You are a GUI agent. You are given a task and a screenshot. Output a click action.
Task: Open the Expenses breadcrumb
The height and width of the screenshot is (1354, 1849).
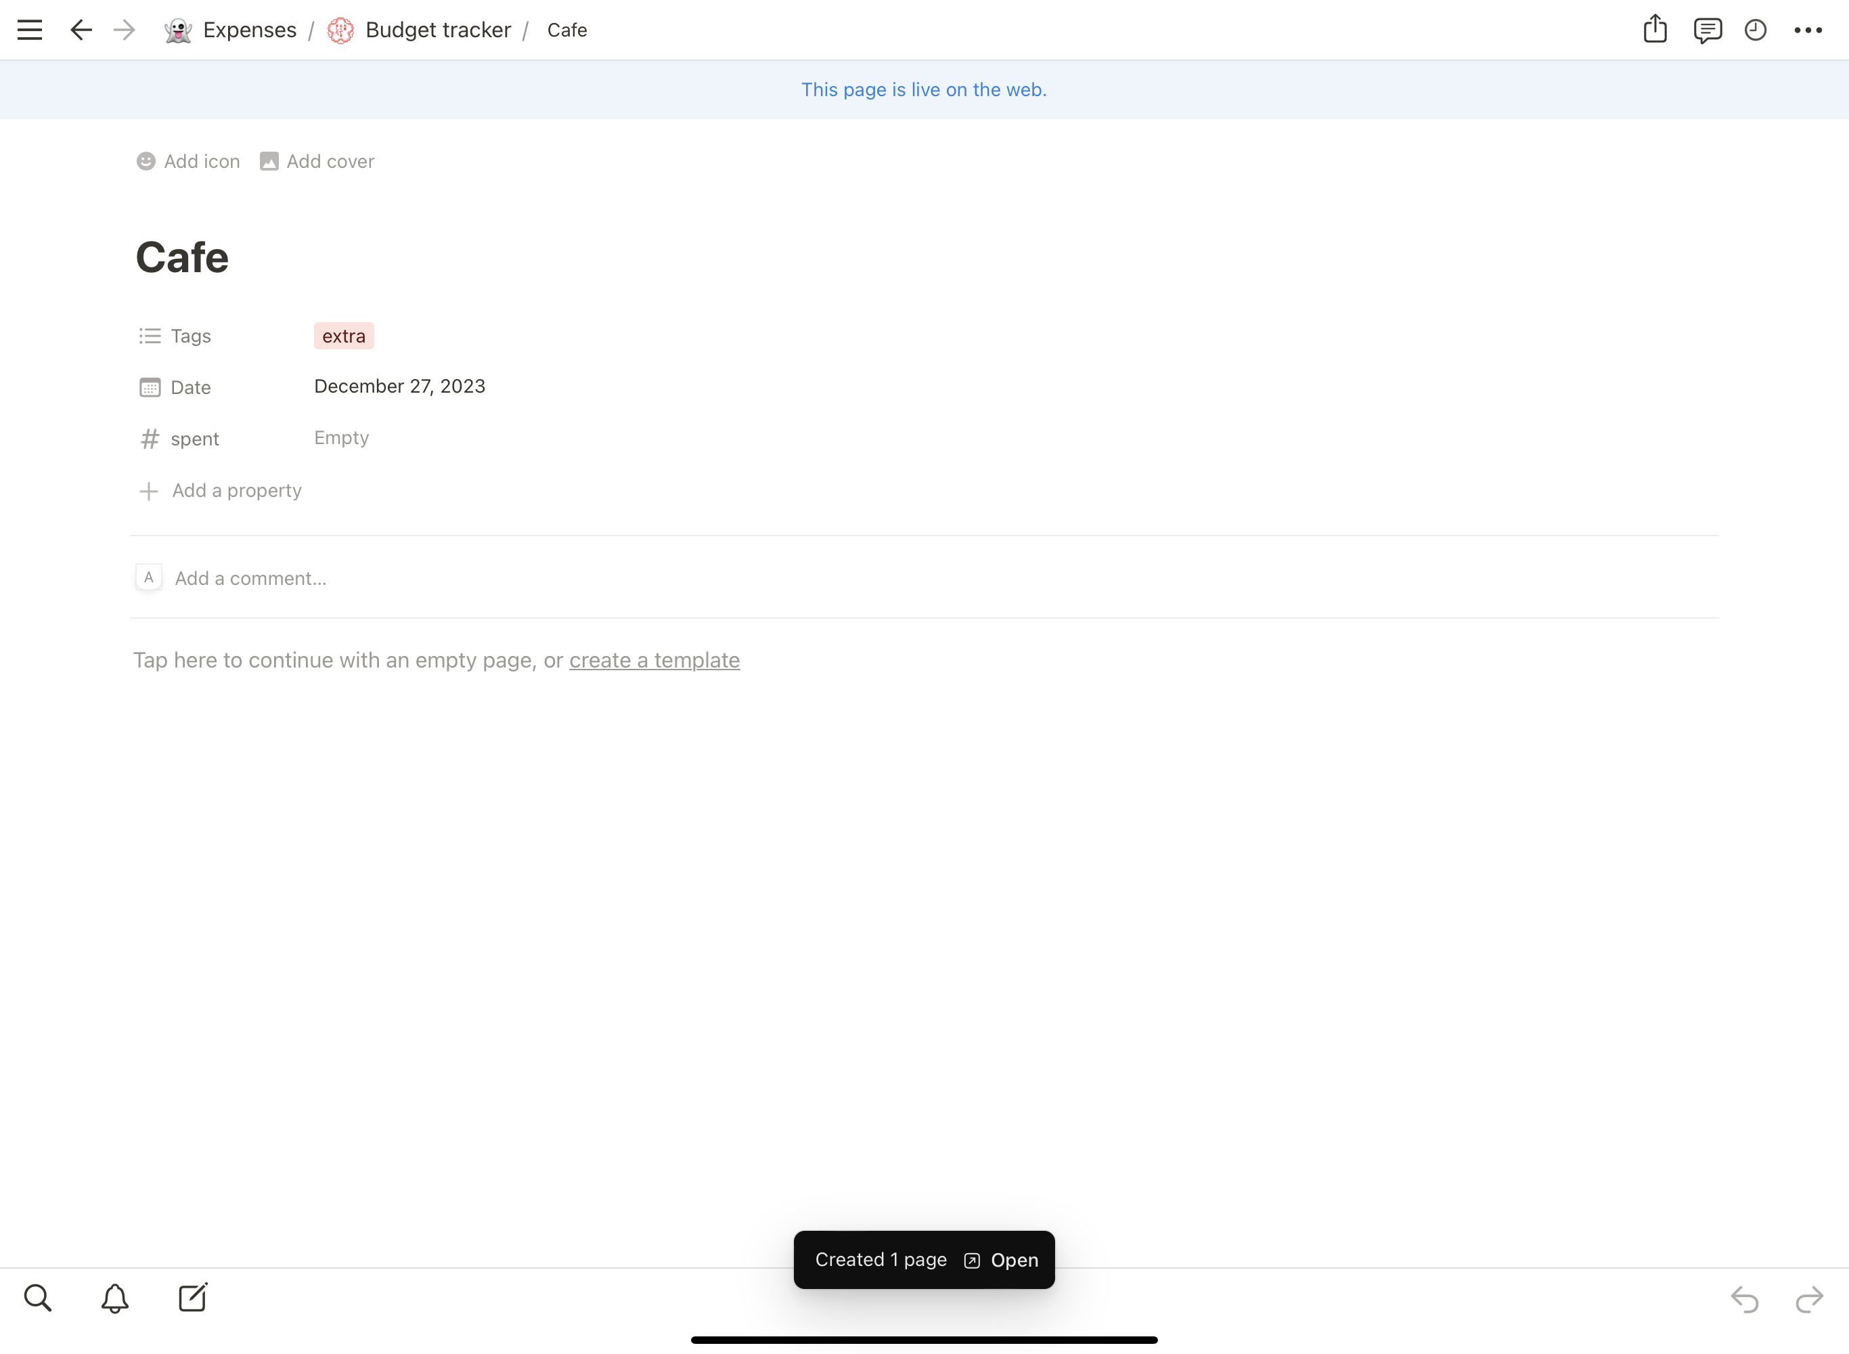pyautogui.click(x=249, y=30)
